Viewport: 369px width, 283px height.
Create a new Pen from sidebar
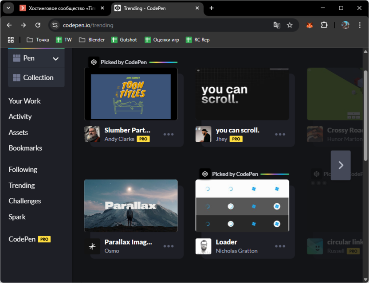(x=28, y=58)
